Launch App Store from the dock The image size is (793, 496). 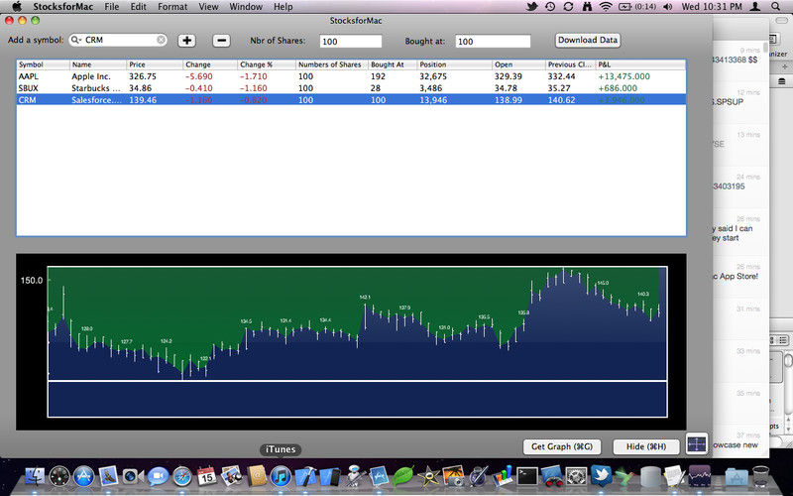[x=84, y=477]
